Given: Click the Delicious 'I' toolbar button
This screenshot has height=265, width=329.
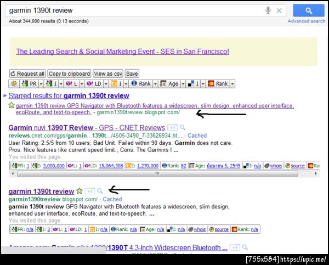Looking at the screenshot, I should point(194,83).
